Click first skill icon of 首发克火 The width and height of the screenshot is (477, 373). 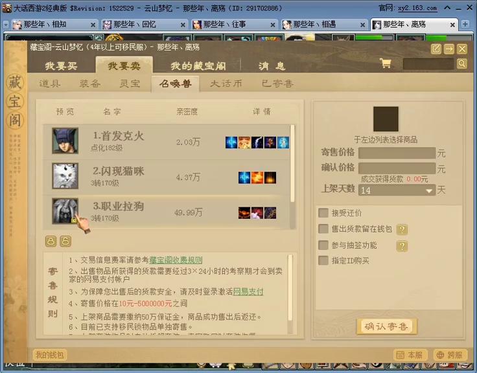pos(231,142)
